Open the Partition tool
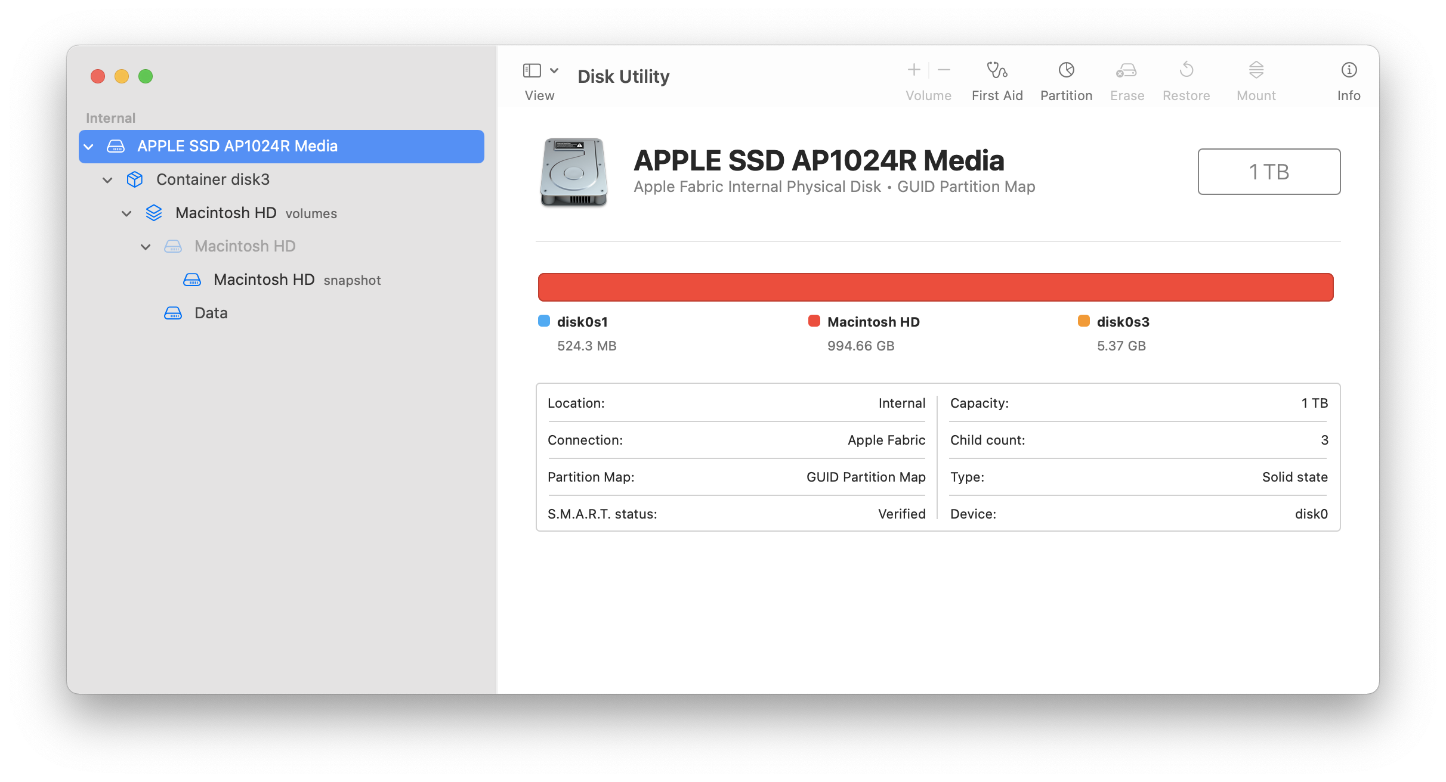 1066,71
